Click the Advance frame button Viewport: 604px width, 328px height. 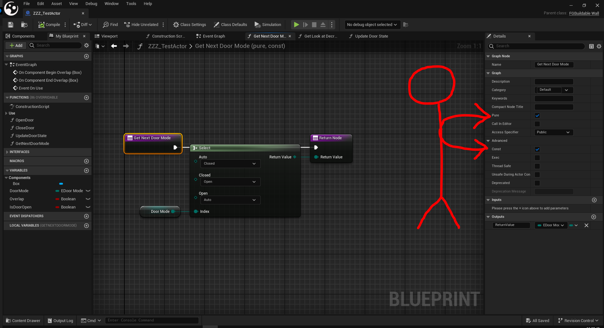click(x=305, y=25)
